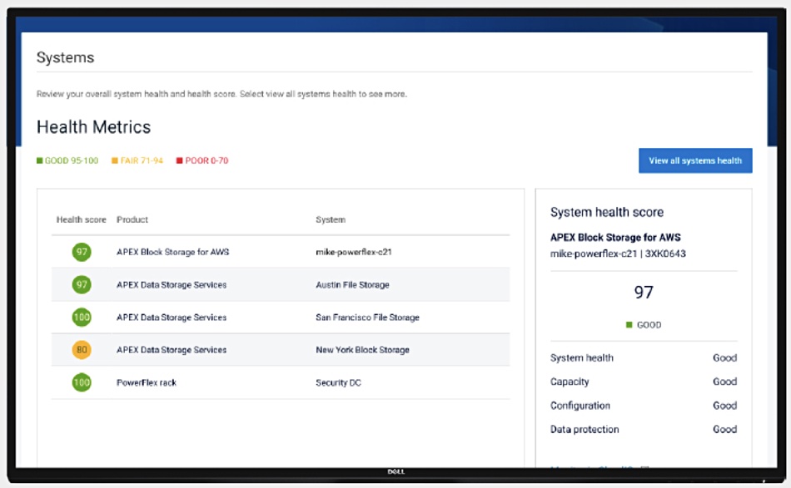This screenshot has width=791, height=488.
Task: Select mike-powerflex-c21 in the System column
Action: pyautogui.click(x=354, y=252)
